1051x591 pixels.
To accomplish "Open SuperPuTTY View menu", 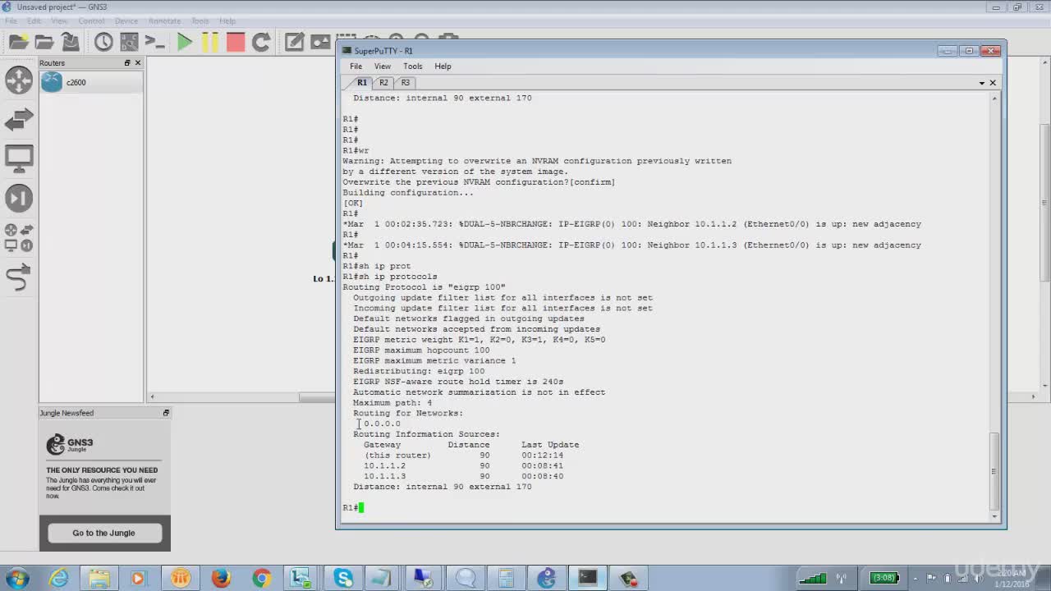I will pyautogui.click(x=383, y=66).
